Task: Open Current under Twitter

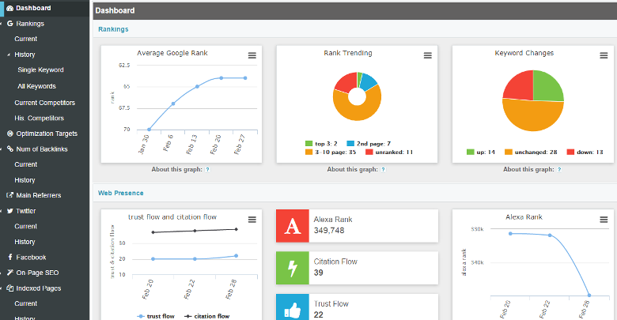Action: pos(25,227)
